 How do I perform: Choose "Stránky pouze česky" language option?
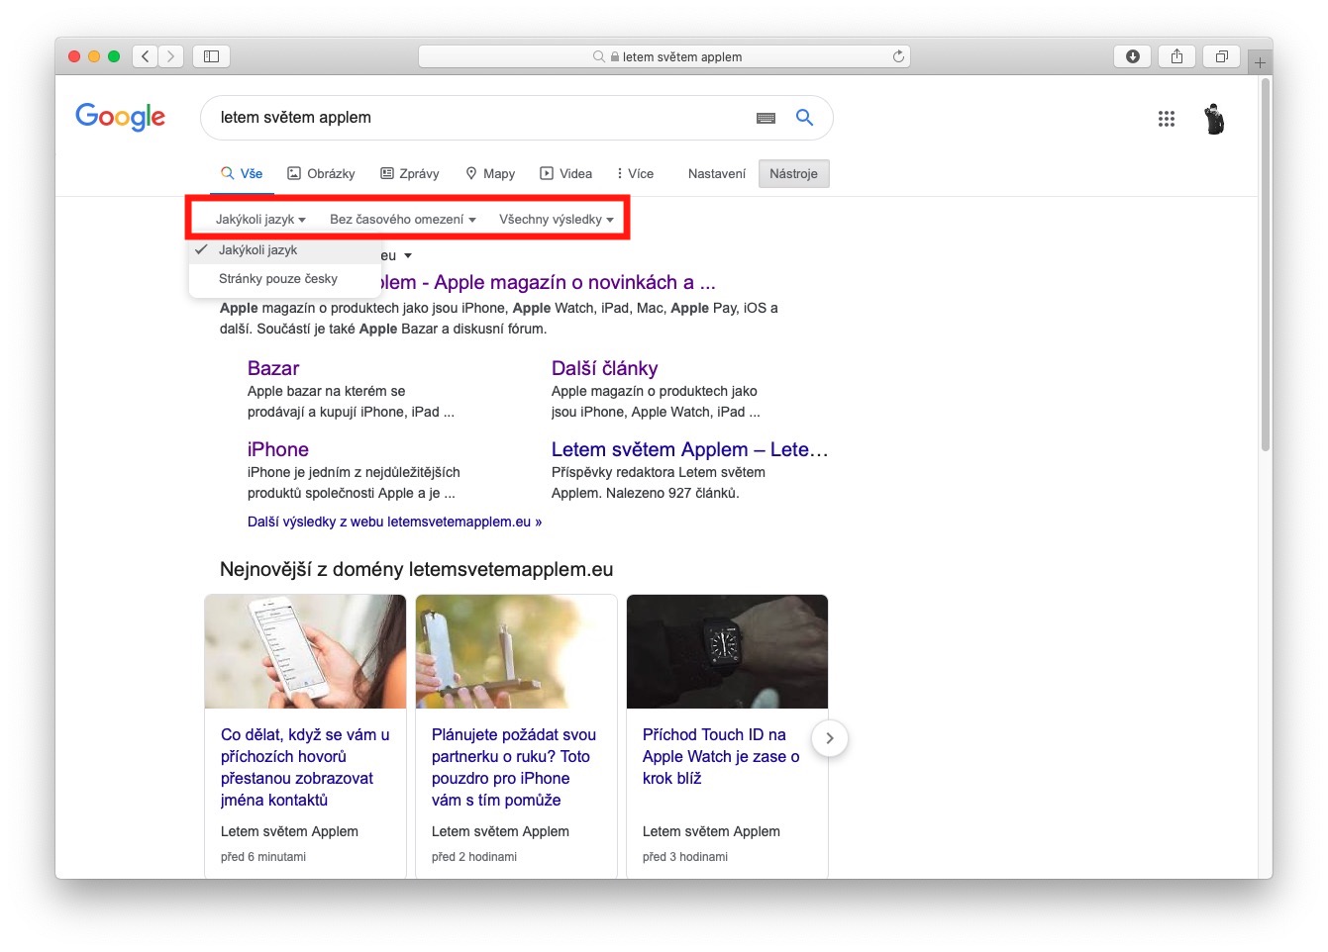(278, 279)
